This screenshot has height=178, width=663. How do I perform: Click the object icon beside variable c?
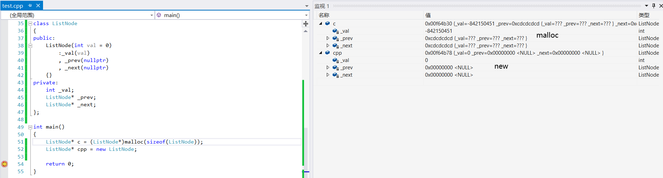(327, 23)
